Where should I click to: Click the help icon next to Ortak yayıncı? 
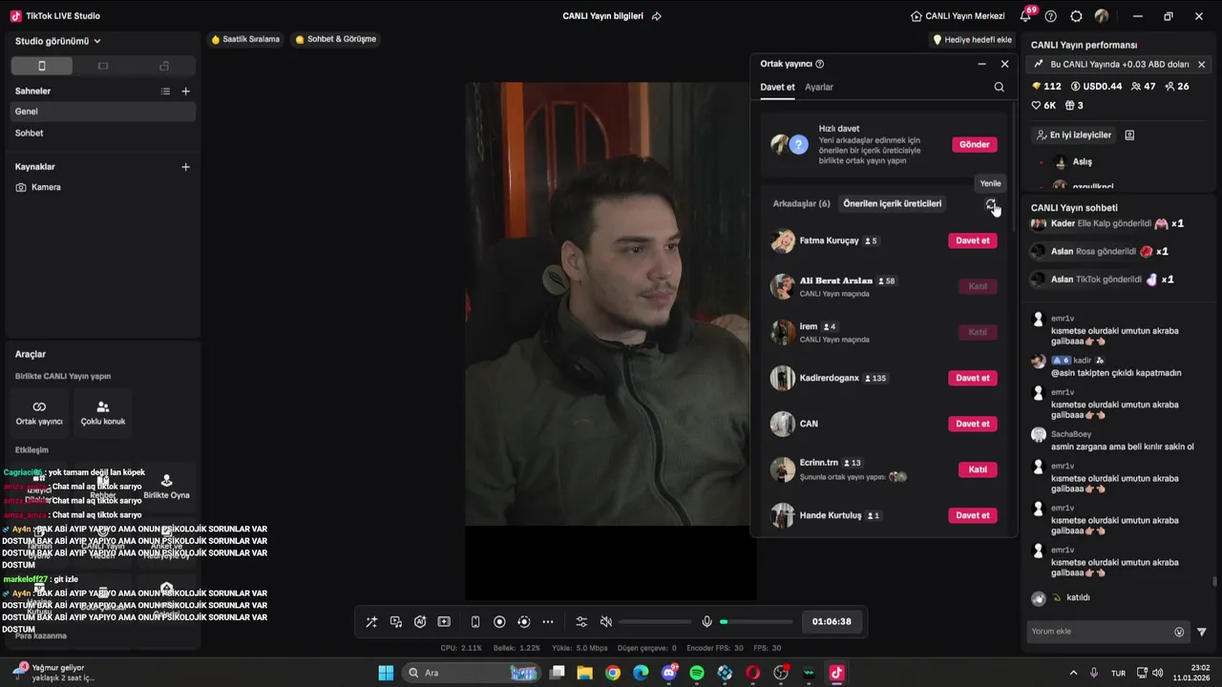[x=819, y=64]
